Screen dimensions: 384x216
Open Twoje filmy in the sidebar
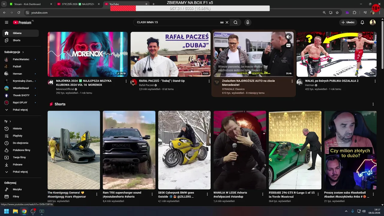[20, 157]
